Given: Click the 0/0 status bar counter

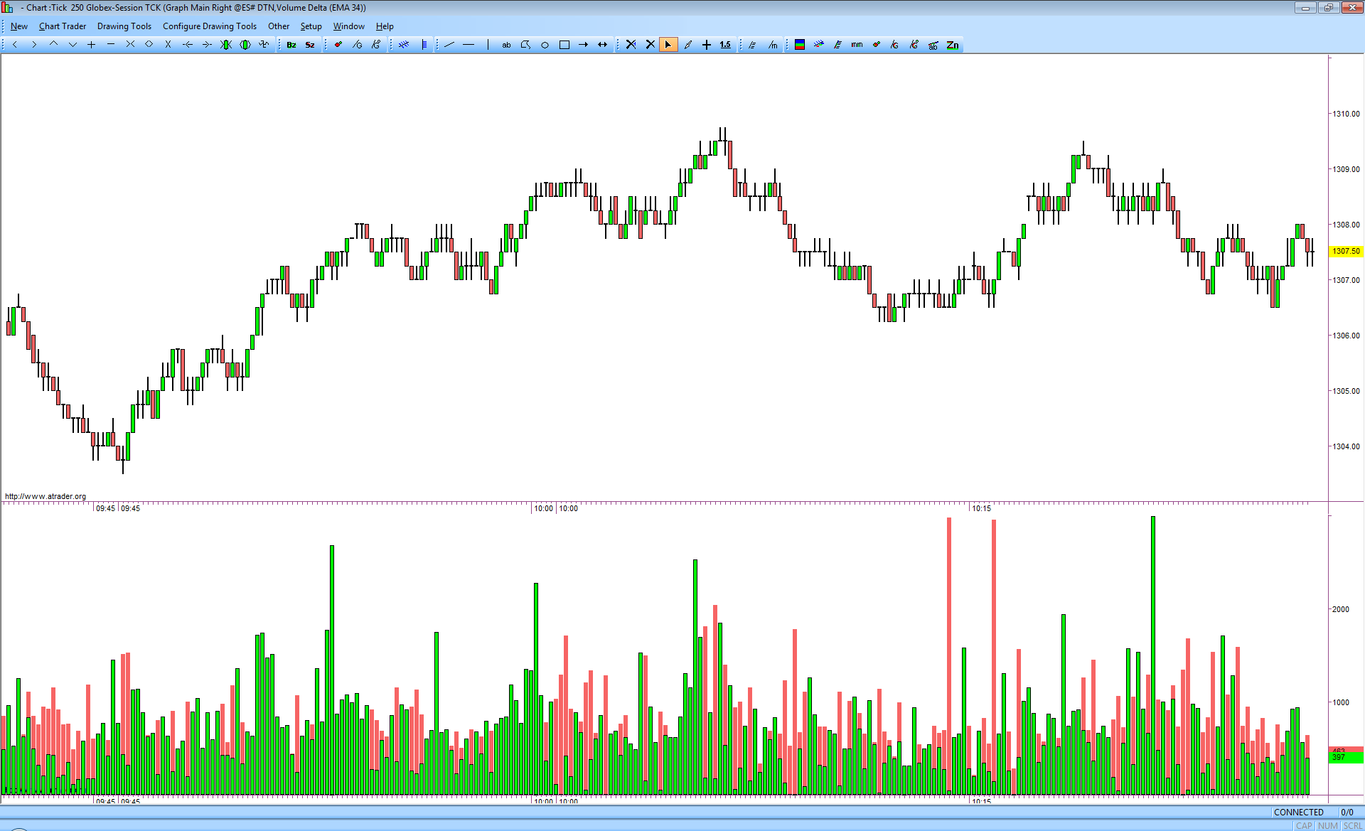Looking at the screenshot, I should click(1347, 812).
